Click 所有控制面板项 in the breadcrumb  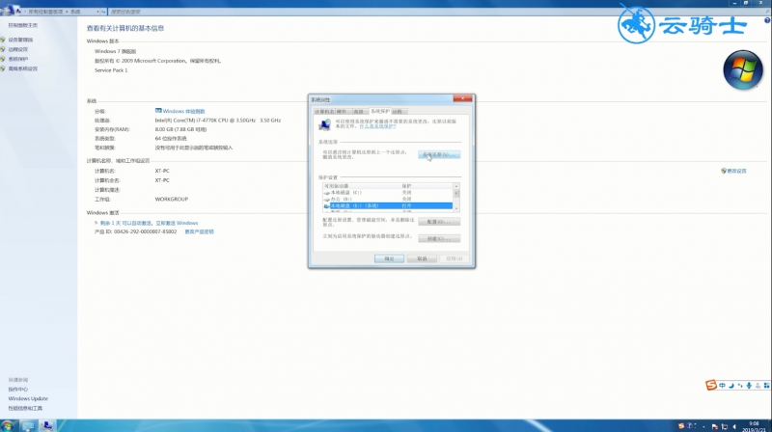(45, 12)
